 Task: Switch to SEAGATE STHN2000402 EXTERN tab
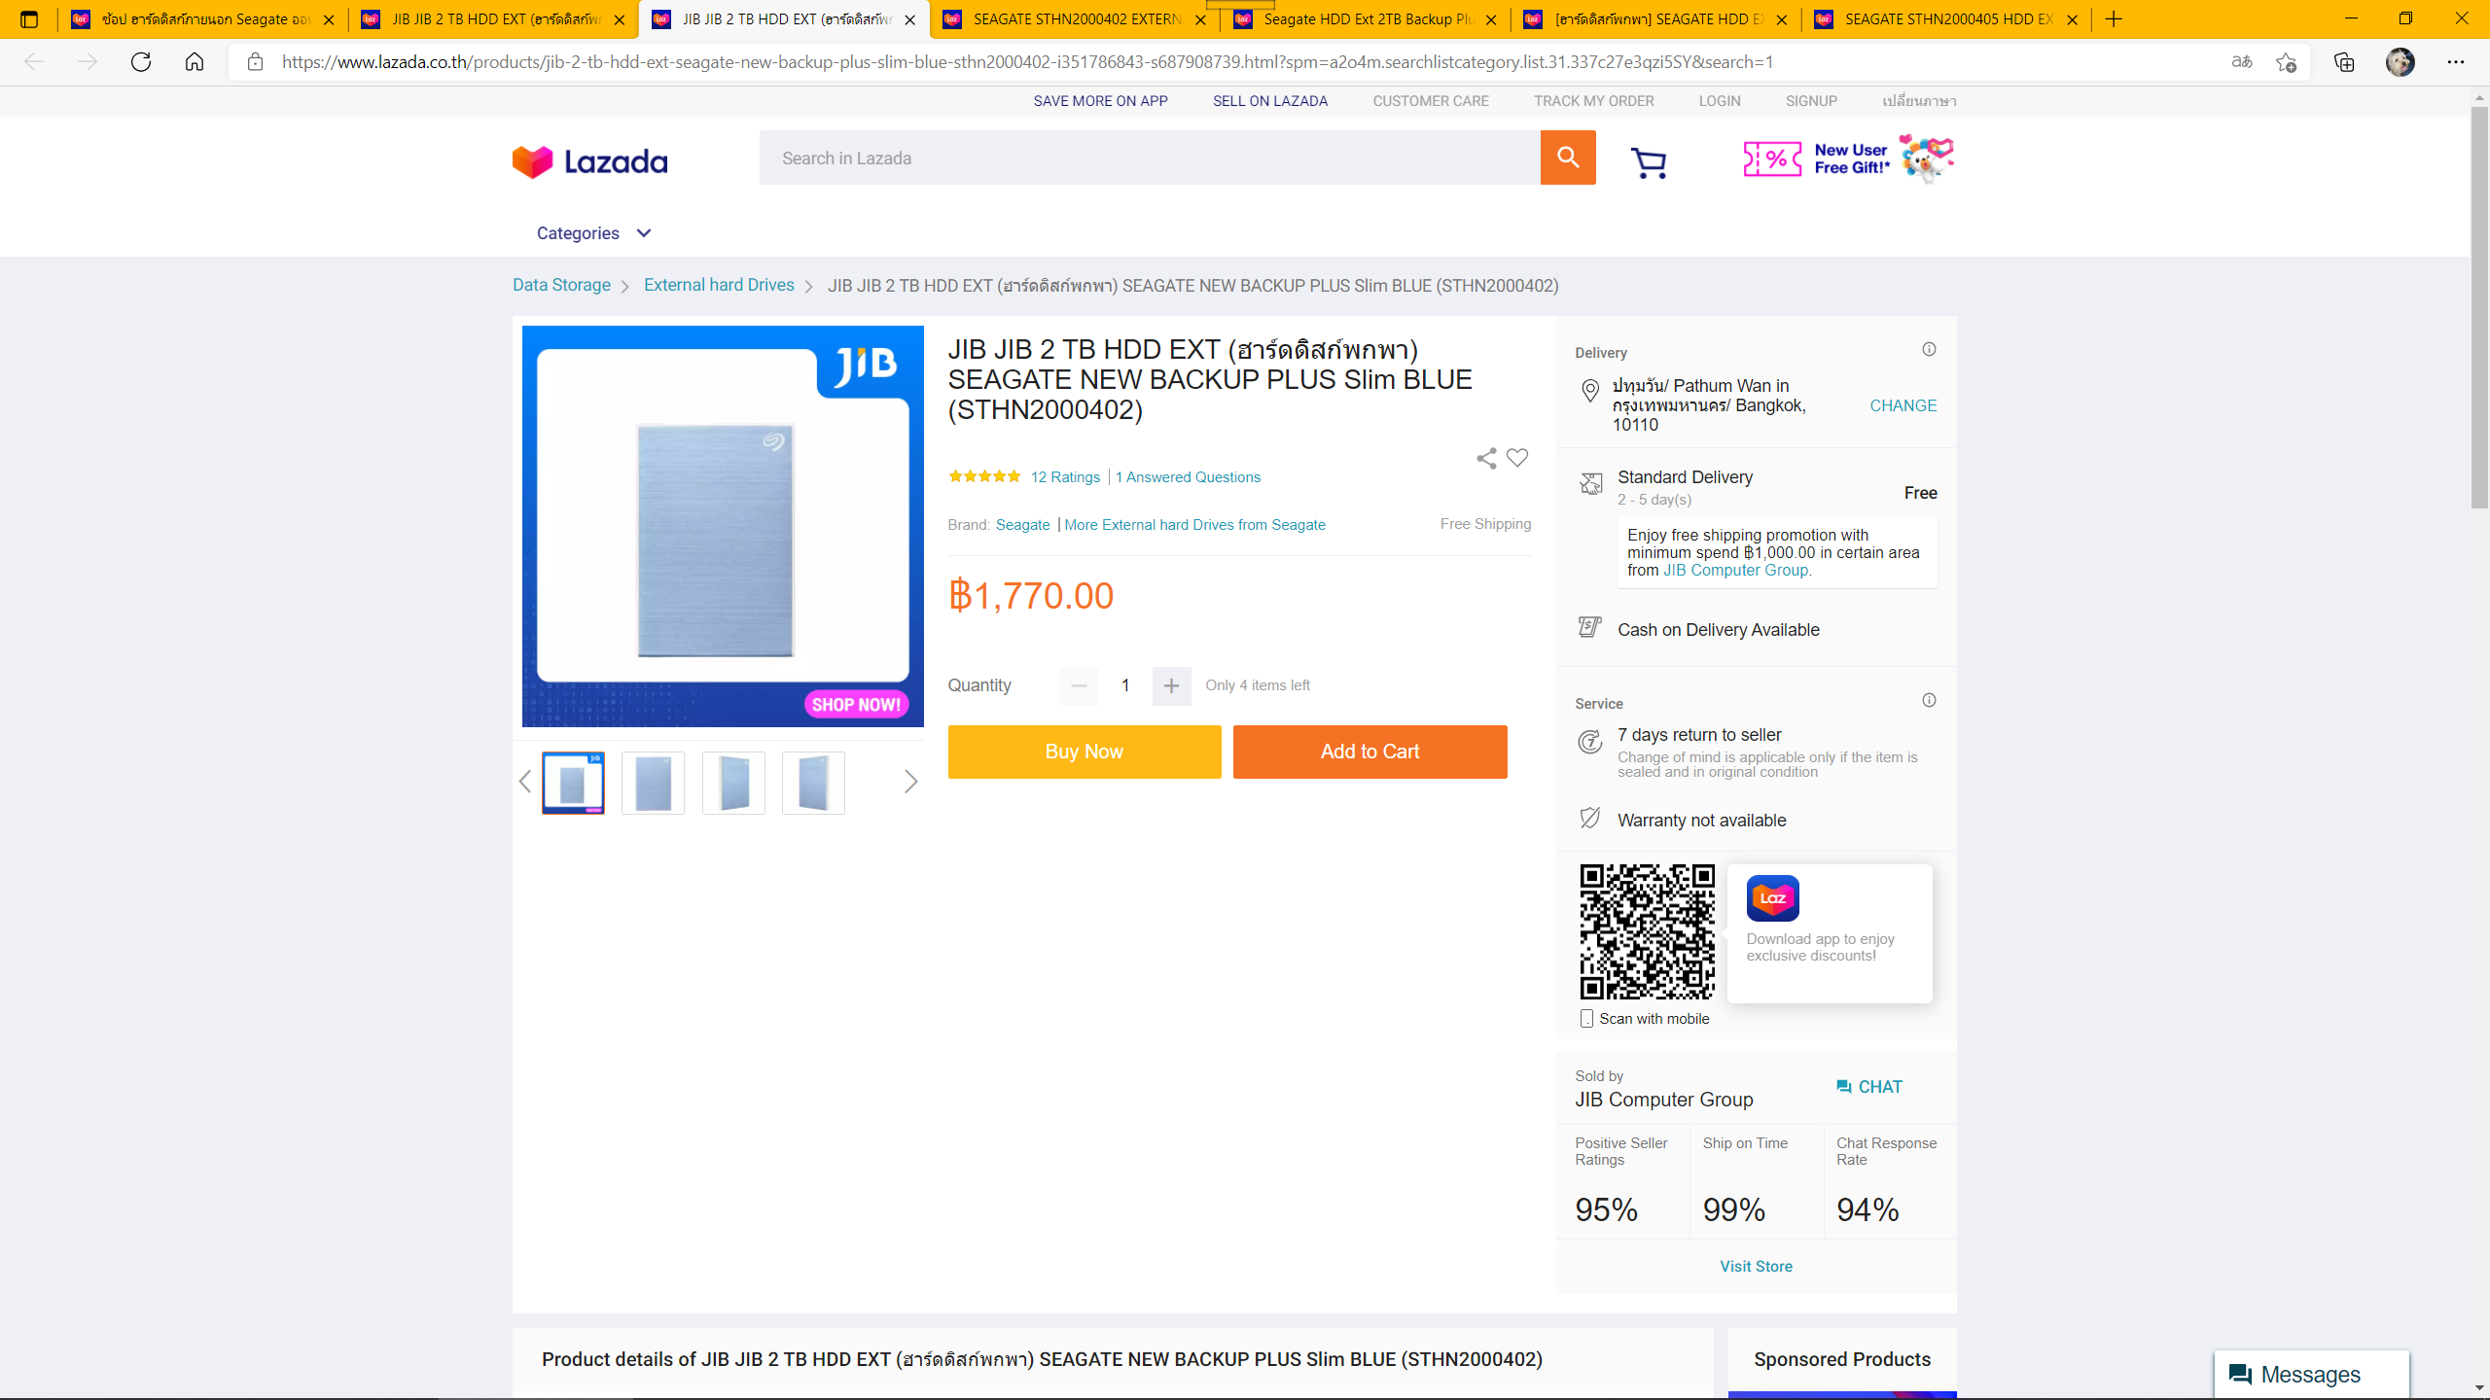point(1075,19)
